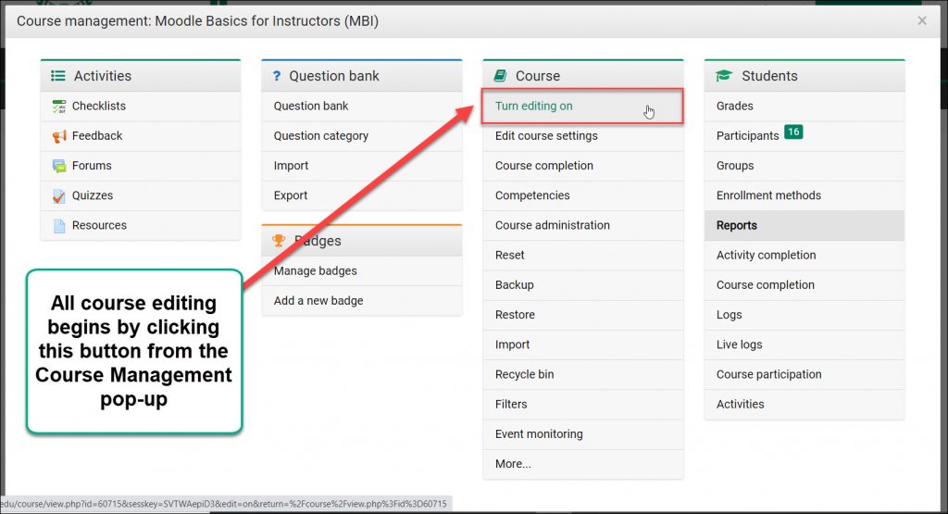Viewport: 948px width, 514px height.
Task: Open the Recycle bin
Action: (524, 374)
